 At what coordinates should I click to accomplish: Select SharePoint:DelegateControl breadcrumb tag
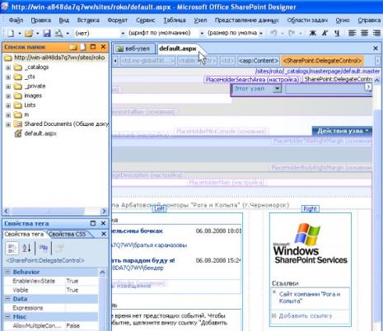coord(323,61)
